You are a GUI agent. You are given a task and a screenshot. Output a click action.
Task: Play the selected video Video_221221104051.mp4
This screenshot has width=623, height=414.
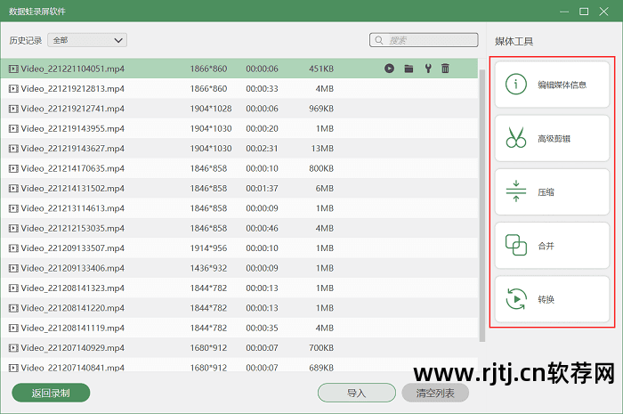(x=390, y=69)
